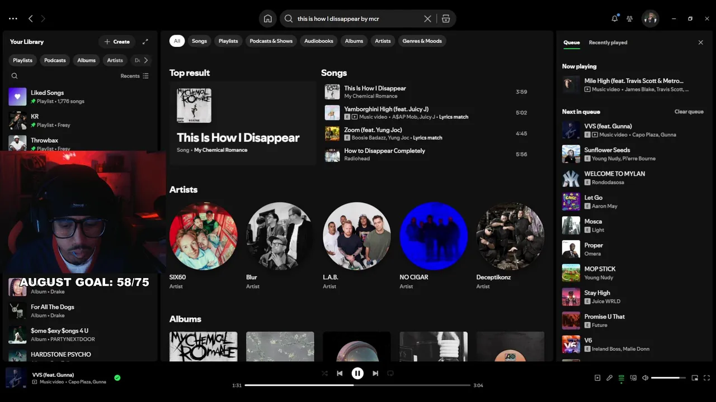
Task: Close the Queue panel
Action: tap(700, 42)
